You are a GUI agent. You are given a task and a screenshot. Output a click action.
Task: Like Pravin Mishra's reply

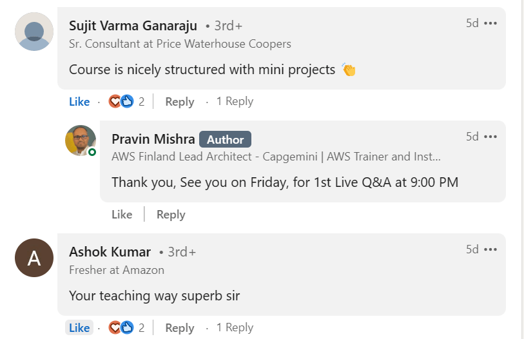coord(122,215)
